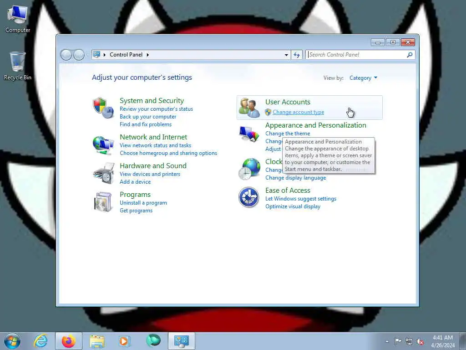Launch Internet Explorer from taskbar
This screenshot has height=350, width=466.
pyautogui.click(x=41, y=341)
